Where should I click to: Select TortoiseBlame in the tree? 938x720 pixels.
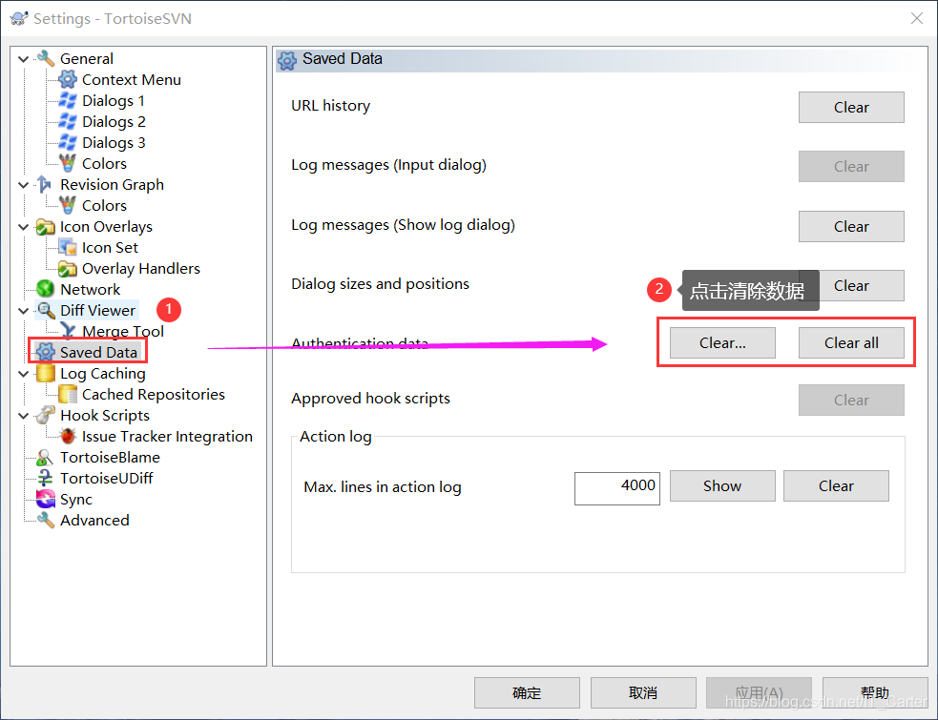[110, 458]
